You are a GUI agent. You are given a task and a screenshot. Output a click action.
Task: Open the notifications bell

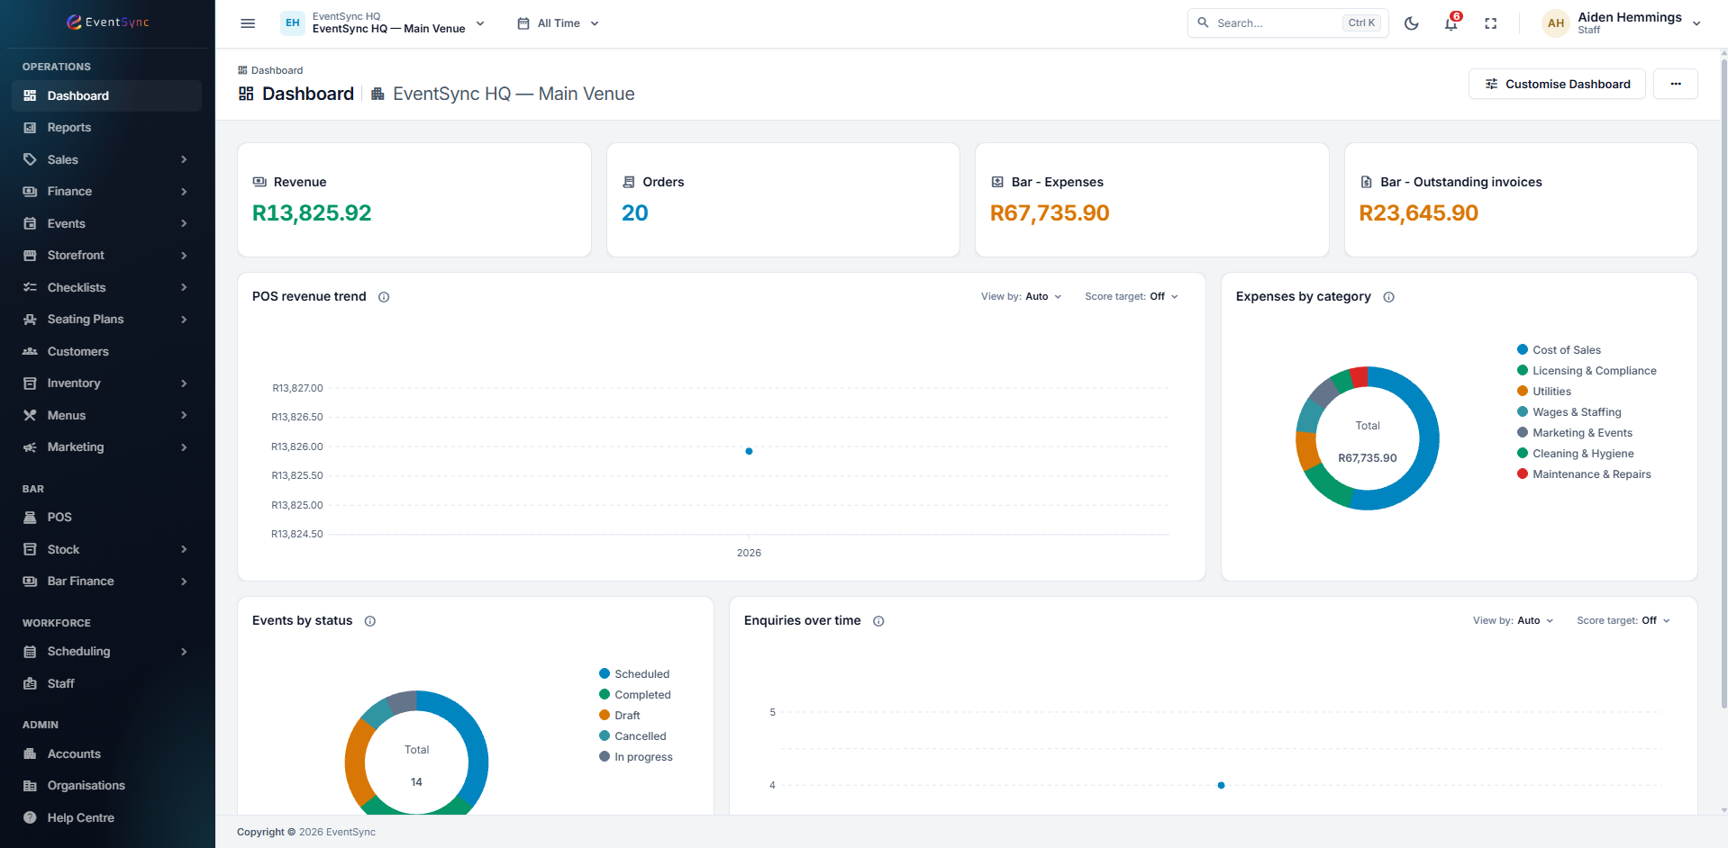coord(1451,23)
